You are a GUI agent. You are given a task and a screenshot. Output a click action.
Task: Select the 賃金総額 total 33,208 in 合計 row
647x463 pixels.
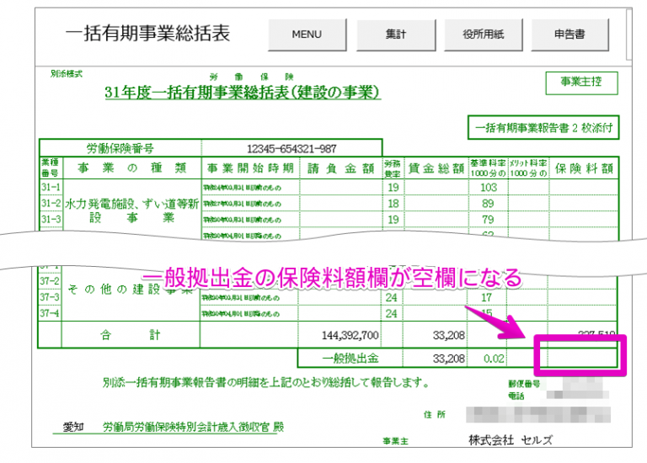pyautogui.click(x=448, y=335)
